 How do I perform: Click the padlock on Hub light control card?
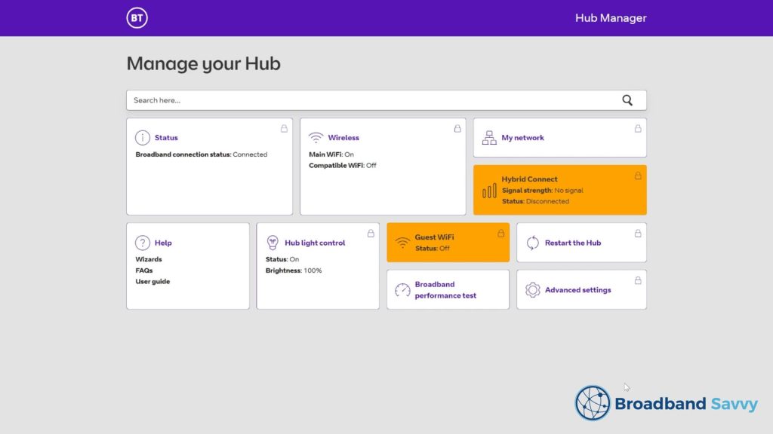[x=371, y=234]
